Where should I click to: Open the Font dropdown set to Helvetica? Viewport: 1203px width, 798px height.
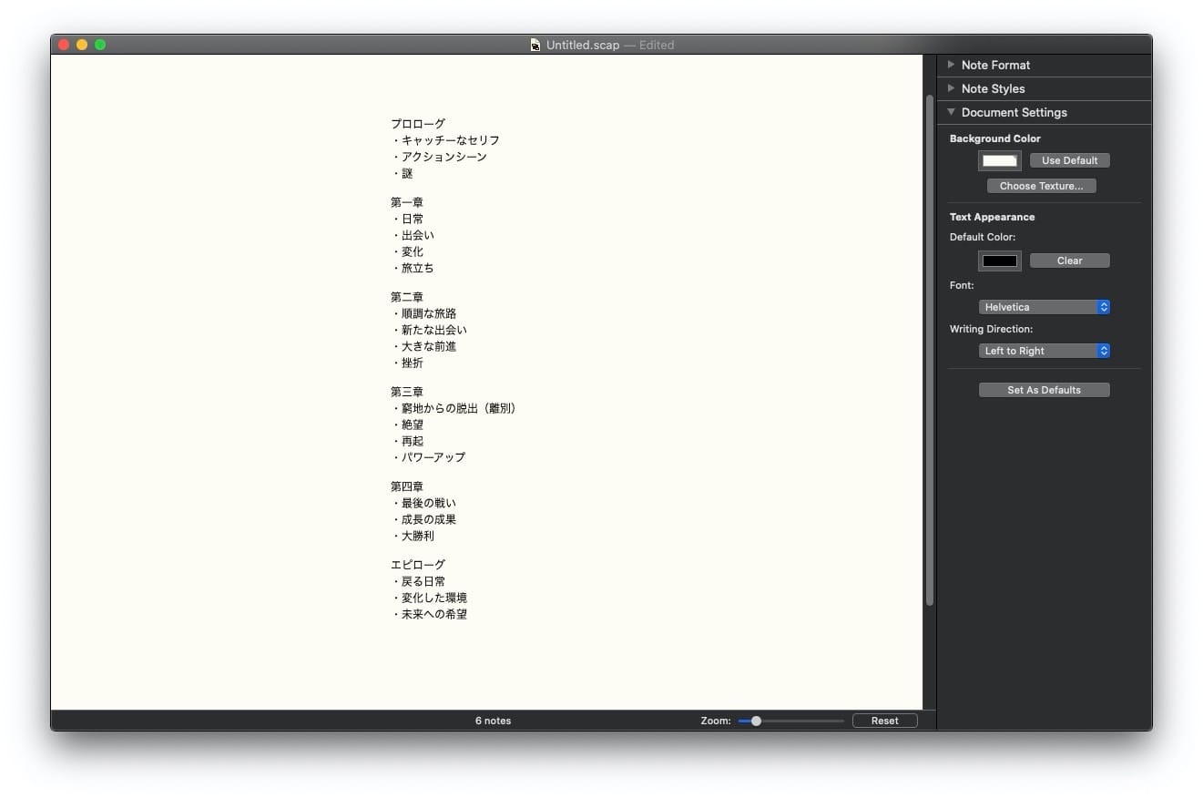1044,307
